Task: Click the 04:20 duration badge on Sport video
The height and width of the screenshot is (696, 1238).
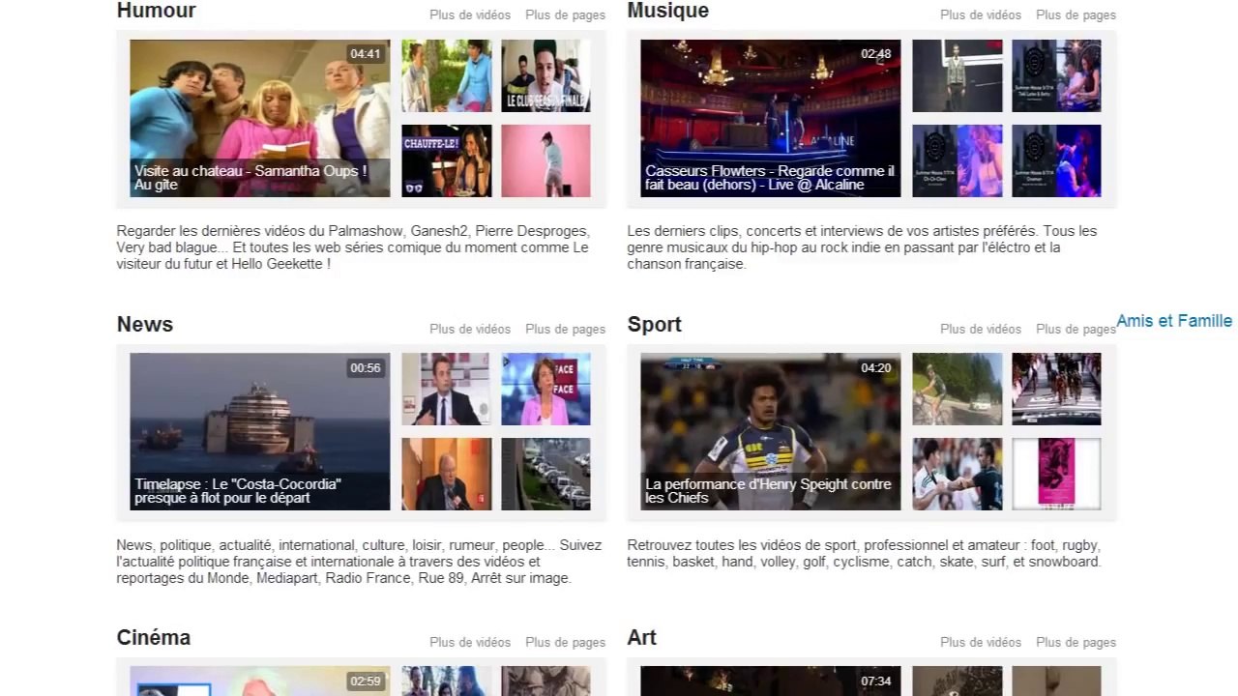Action: (x=876, y=367)
